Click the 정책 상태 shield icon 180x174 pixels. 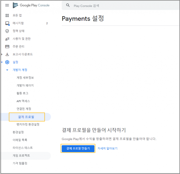[7, 31]
